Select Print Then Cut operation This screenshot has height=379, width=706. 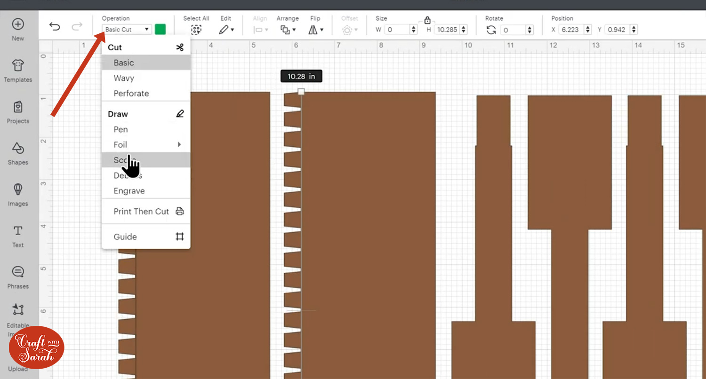tap(141, 211)
